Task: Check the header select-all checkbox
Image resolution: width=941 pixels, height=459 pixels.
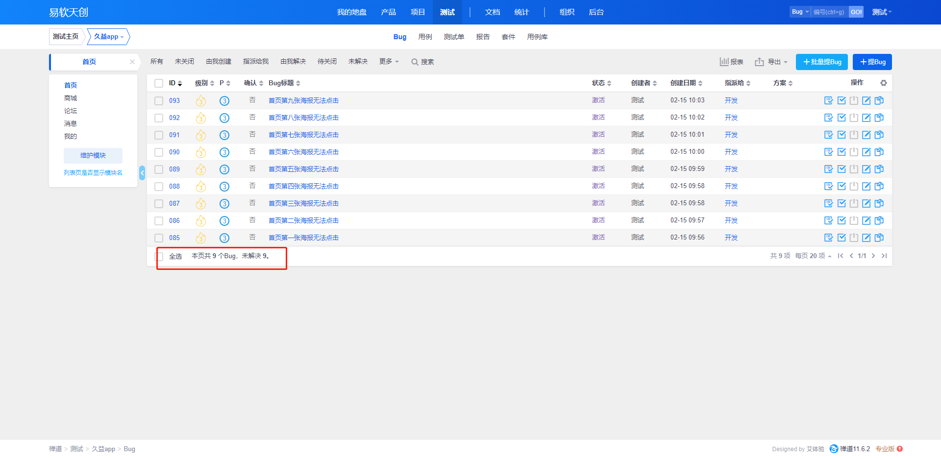Action: pos(159,83)
